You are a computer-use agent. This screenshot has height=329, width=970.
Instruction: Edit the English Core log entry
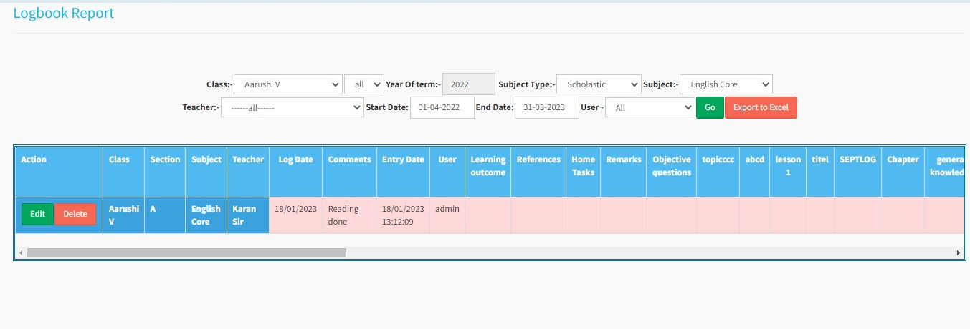click(37, 214)
